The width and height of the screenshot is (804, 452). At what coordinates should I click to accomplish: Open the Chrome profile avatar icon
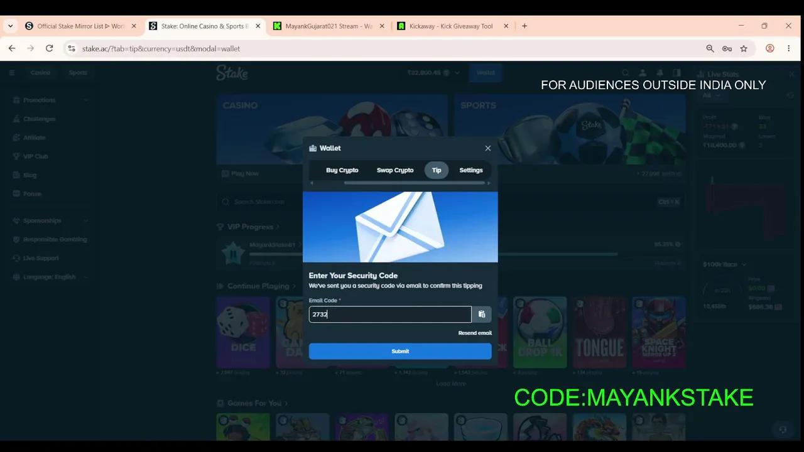tap(769, 48)
